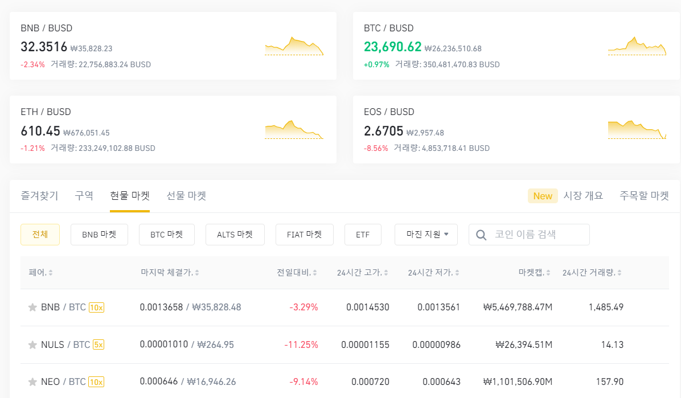Open the BTC / BUSD price chart sparkline
681x398 pixels.
637,46
